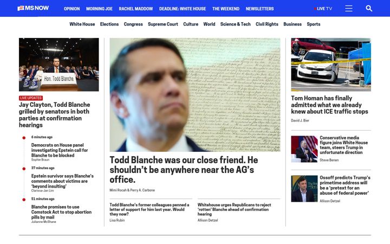
Task: Select the Civil Rights topic
Action: click(267, 24)
